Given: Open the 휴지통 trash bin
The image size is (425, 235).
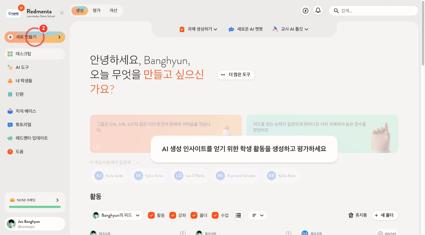Looking at the screenshot, I should coord(358,215).
